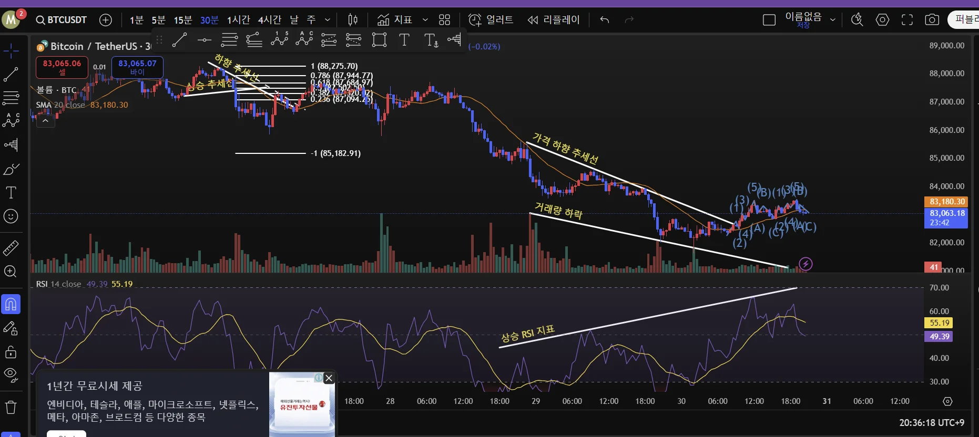979x437 pixels.
Task: Pick the volume profile tool in floating toolbar
Action: tap(454, 39)
